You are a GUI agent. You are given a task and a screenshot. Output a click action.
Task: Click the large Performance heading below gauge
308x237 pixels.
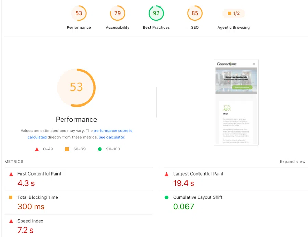tap(76, 120)
